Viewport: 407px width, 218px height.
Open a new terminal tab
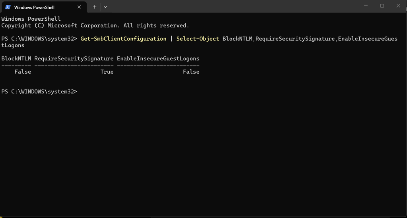pos(95,7)
